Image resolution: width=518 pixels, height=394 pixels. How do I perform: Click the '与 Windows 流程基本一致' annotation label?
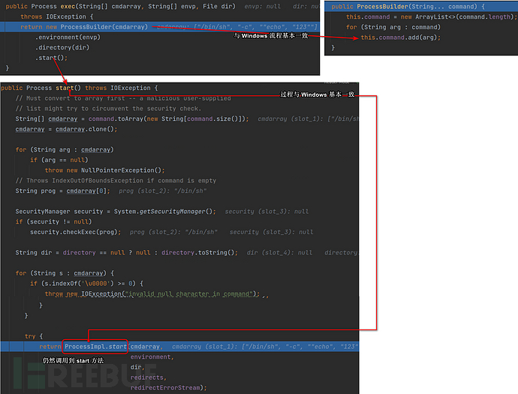coord(271,36)
